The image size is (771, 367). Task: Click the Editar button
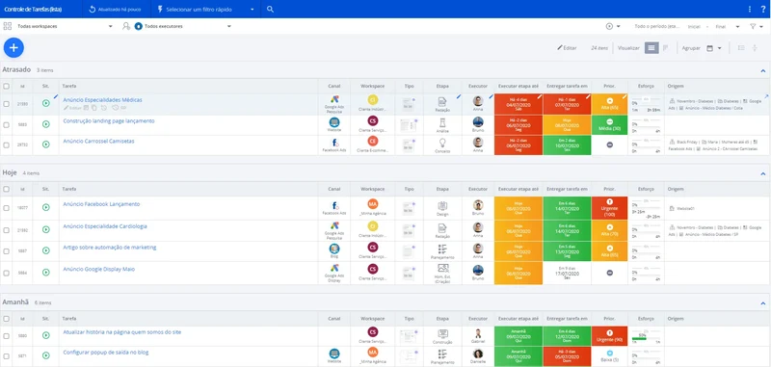pos(567,48)
